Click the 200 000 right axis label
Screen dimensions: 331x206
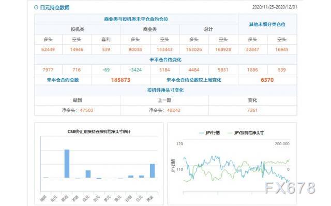click(282, 144)
